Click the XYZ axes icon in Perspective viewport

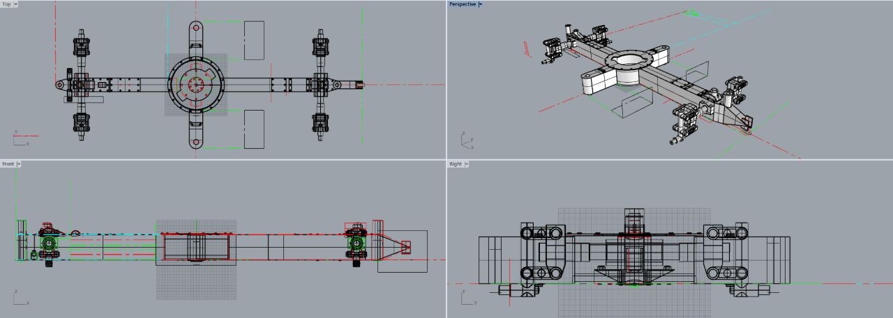click(466, 141)
